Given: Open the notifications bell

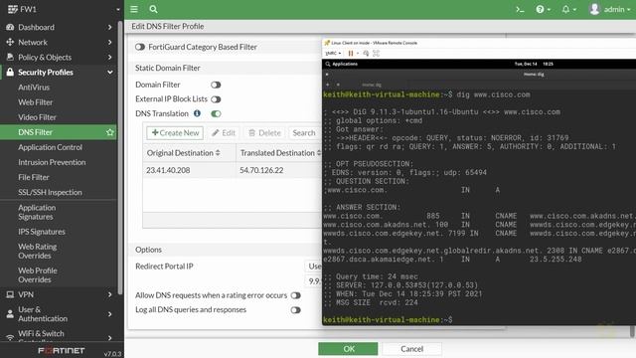Looking at the screenshot, I should 568,9.
